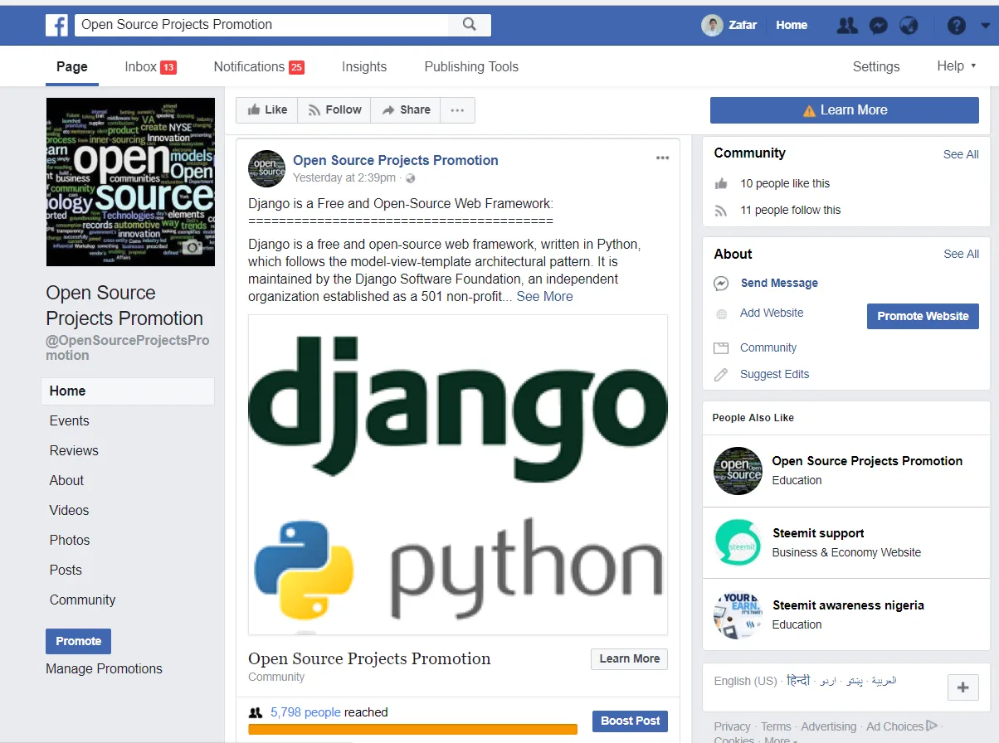Click the Steemit awareness nigeria avatar
The image size is (999, 743).
coord(738,614)
